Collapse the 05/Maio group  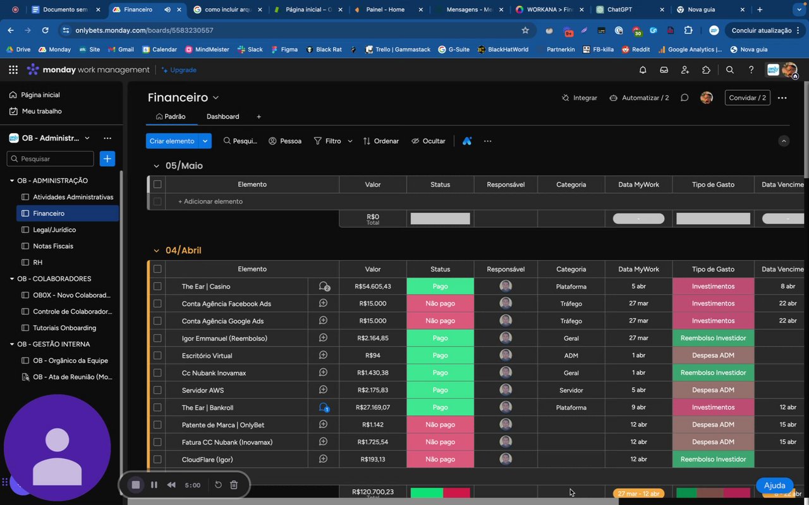[x=157, y=166]
